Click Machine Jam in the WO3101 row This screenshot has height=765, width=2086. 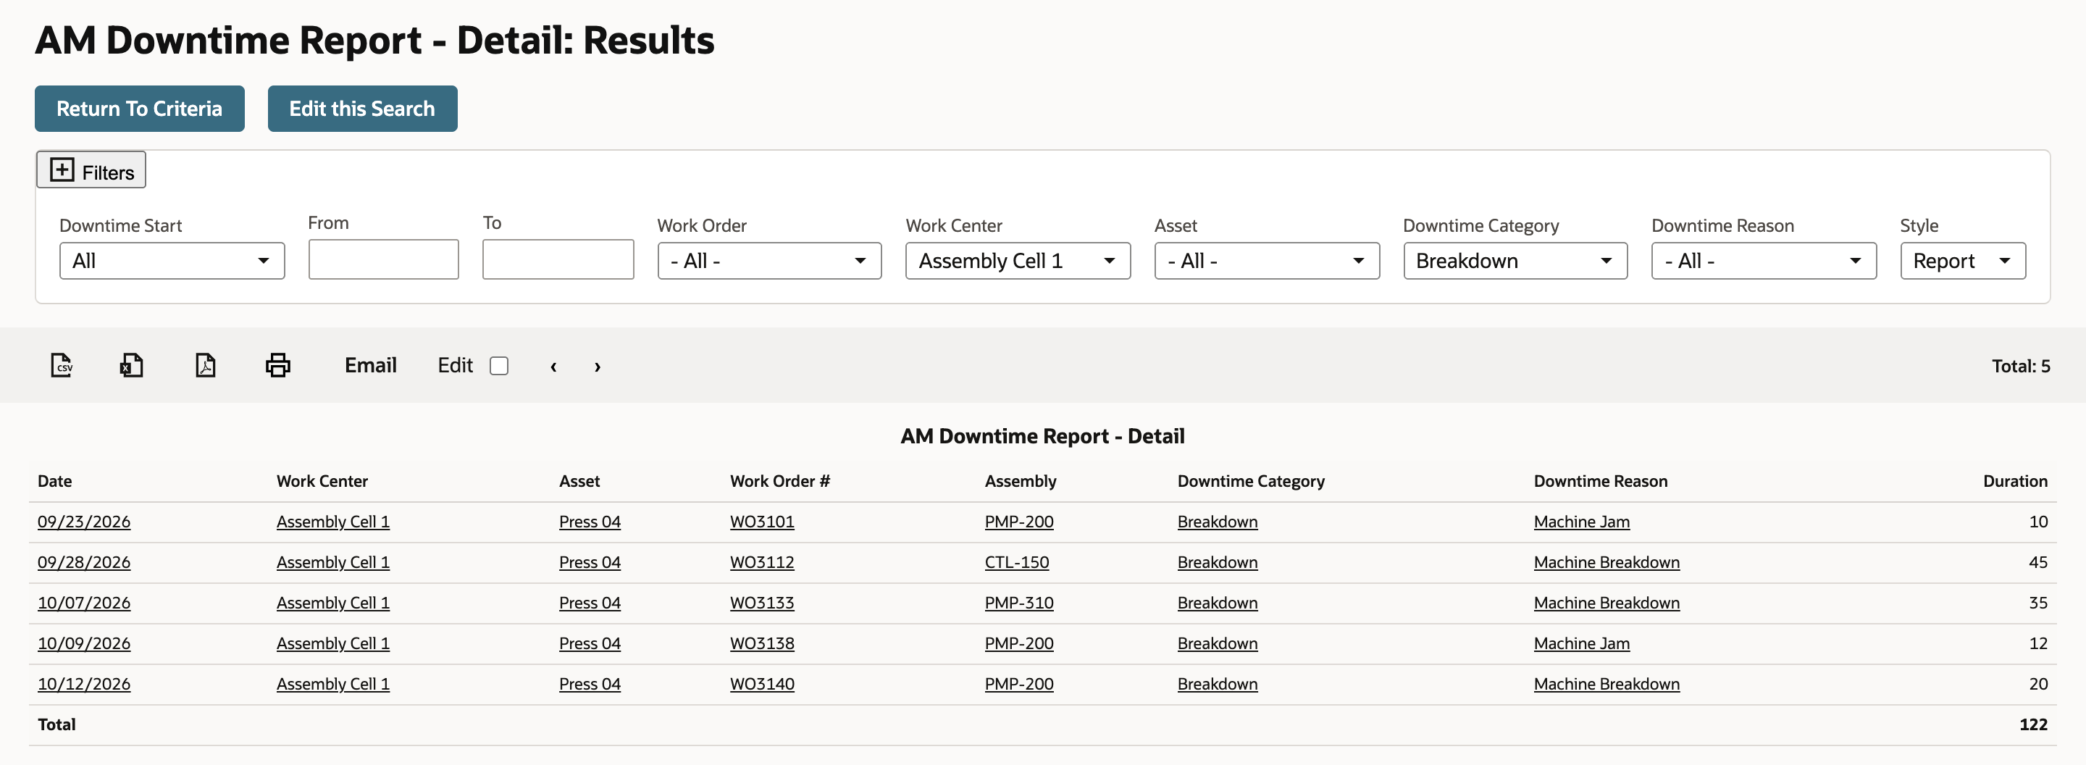1581,522
